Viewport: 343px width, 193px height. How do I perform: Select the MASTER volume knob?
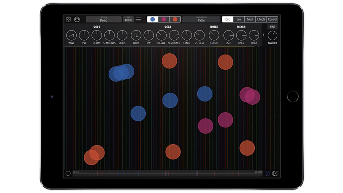[x=273, y=36]
